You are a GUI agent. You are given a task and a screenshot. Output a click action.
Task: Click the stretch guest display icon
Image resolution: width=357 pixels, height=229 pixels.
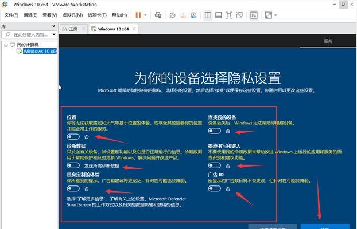[269, 15]
